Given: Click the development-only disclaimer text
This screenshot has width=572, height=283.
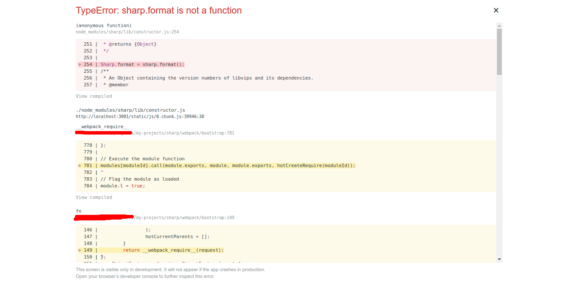Looking at the screenshot, I should pyautogui.click(x=170, y=269).
